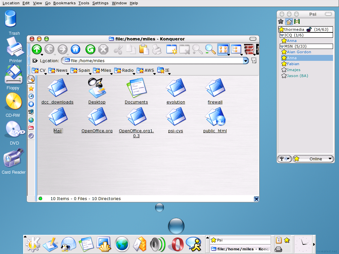Zoom in with the magnifier plus icon
Viewport: 339px width, 254px height.
(197, 50)
